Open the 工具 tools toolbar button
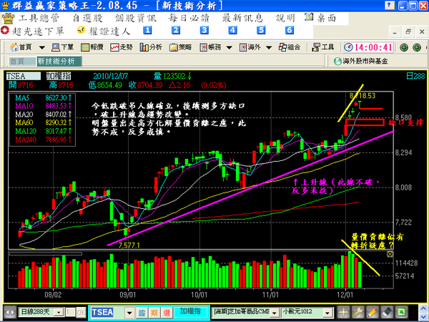This screenshot has height=322, width=429. 323,47
